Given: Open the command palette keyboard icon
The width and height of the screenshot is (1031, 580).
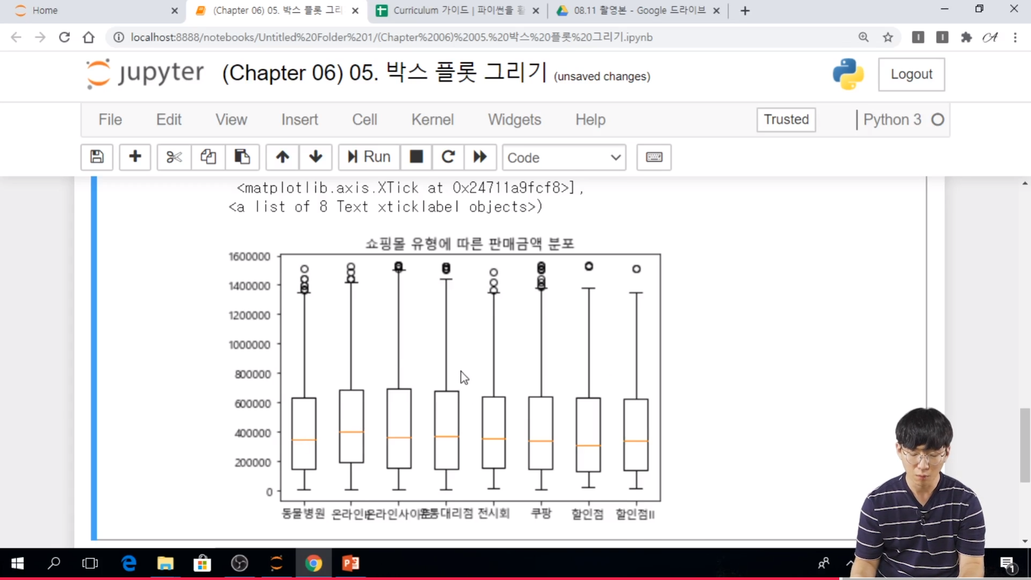Looking at the screenshot, I should [654, 157].
